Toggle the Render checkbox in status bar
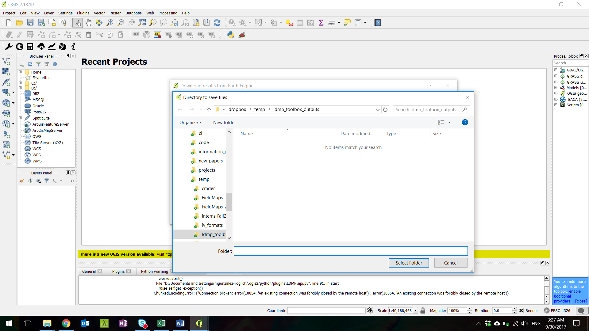Image resolution: width=589 pixels, height=331 pixels. 521,310
